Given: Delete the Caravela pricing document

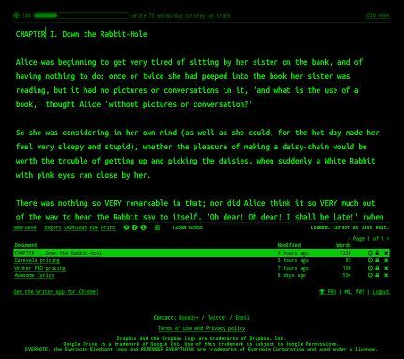Looking at the screenshot, I should [x=386, y=260].
